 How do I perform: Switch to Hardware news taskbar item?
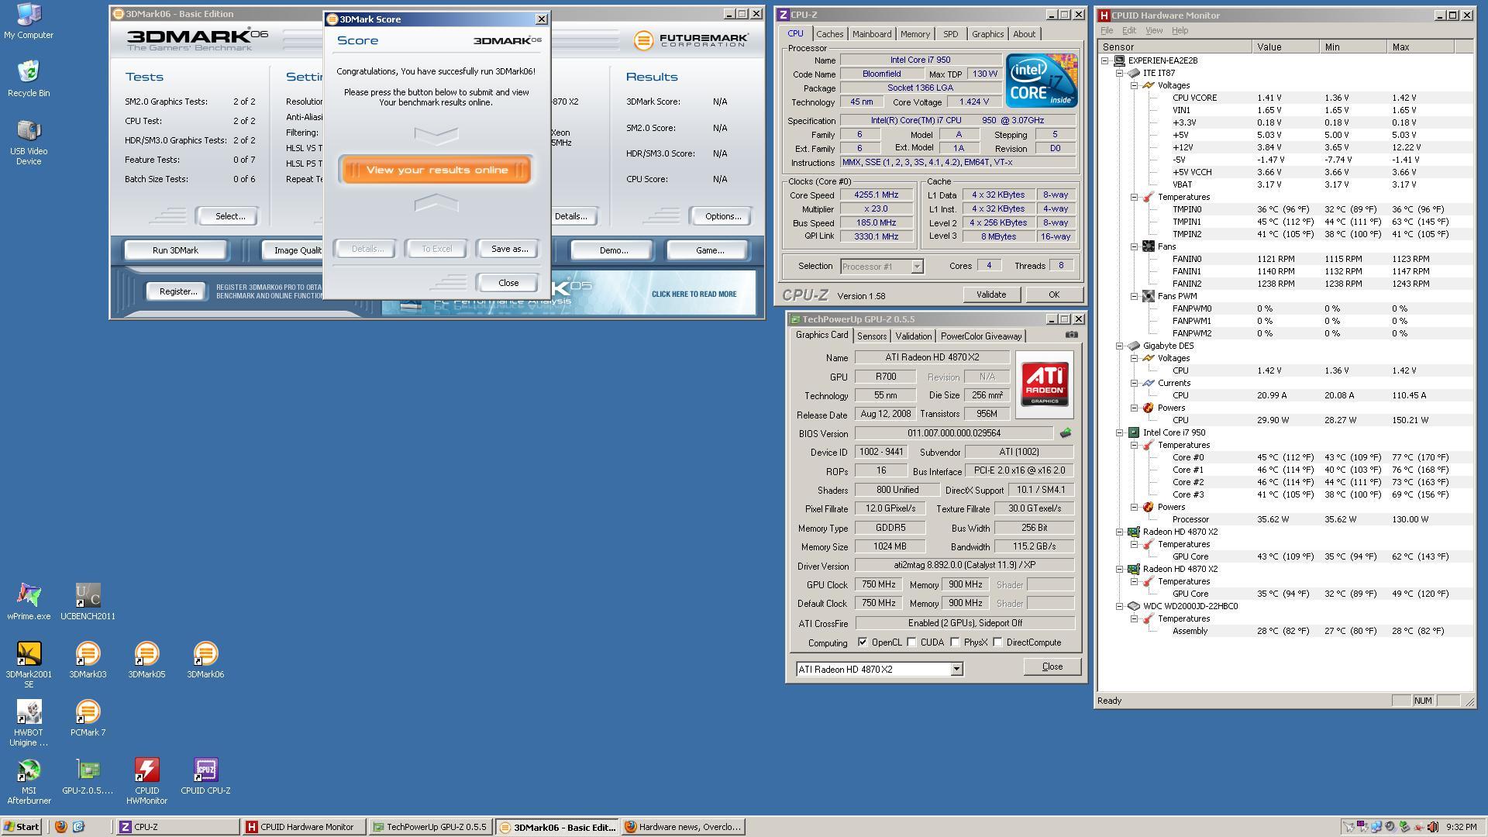tap(684, 827)
